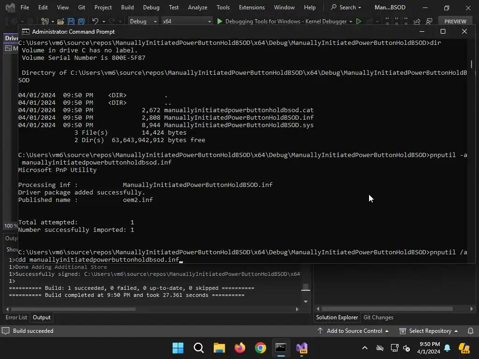Open the Git menu
The width and height of the screenshot is (479, 359).
(81, 7)
